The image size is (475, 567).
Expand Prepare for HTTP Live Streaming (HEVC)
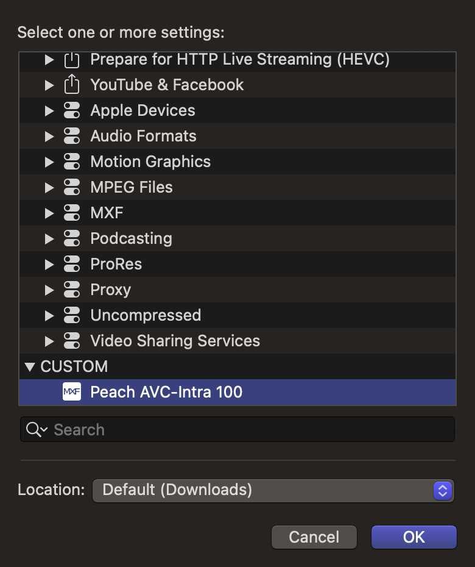coord(49,60)
